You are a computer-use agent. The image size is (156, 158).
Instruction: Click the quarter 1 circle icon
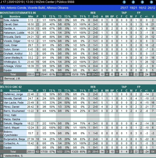click(124, 2)
